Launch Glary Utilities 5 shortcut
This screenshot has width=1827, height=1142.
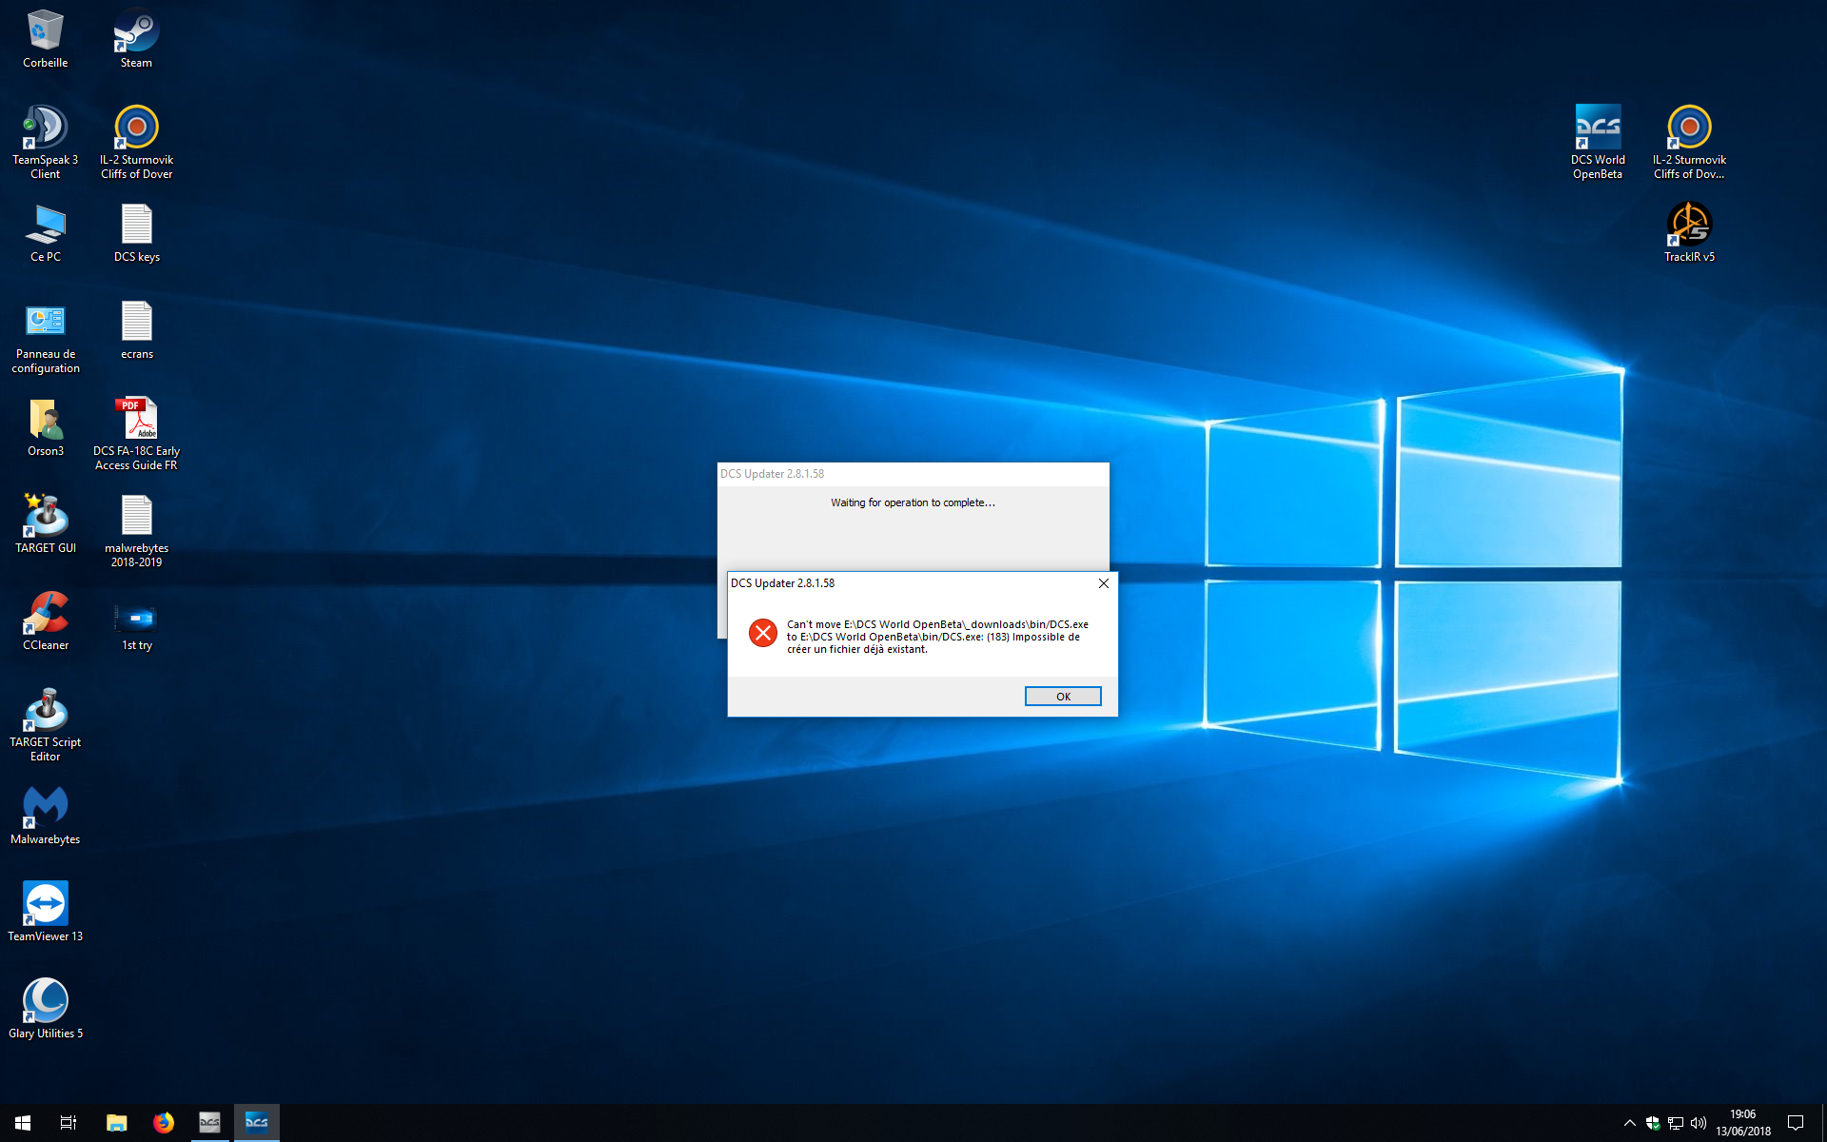[45, 1010]
